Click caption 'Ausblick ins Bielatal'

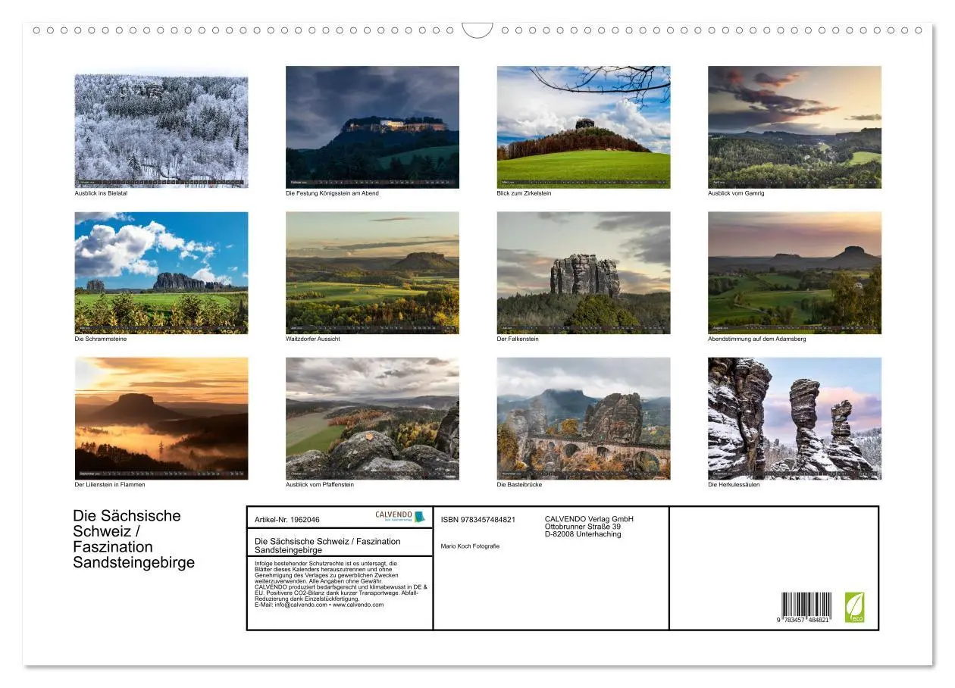coord(101,193)
